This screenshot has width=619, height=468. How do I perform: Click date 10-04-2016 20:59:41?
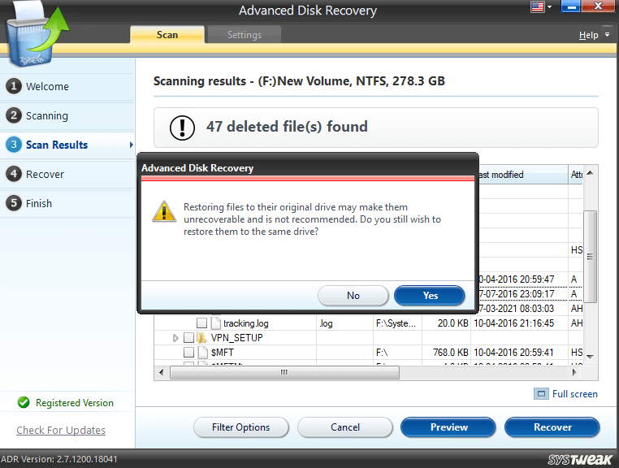click(x=513, y=353)
